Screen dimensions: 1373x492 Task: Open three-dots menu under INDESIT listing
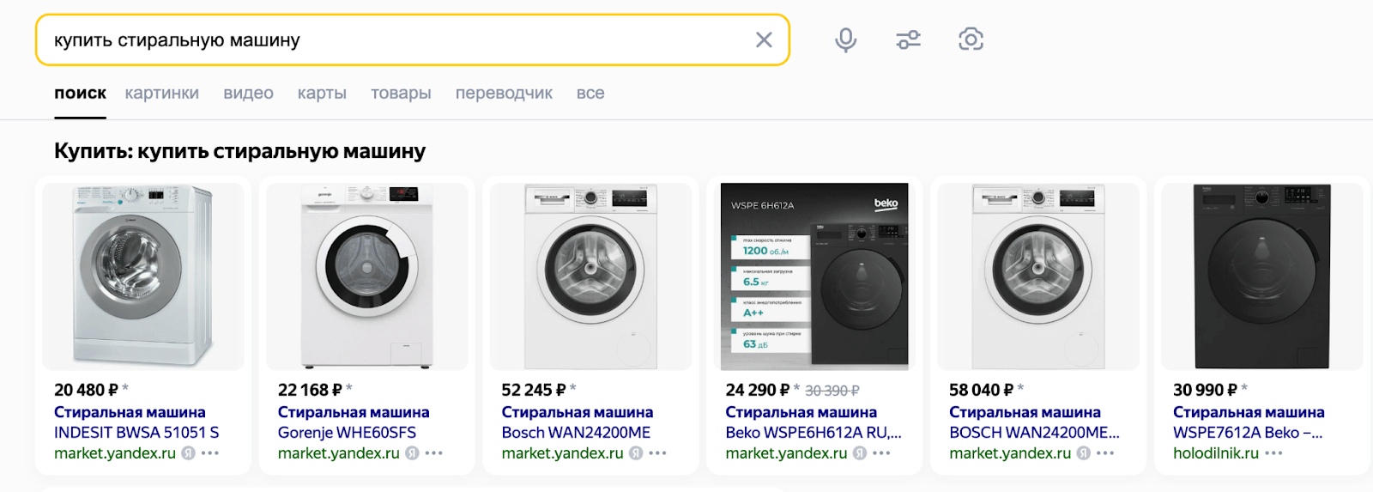[210, 453]
